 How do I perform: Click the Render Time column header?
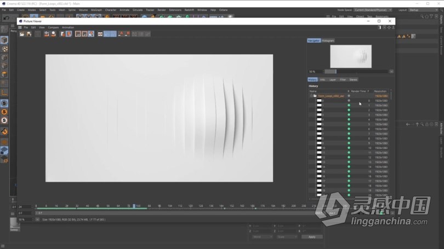tap(358, 91)
